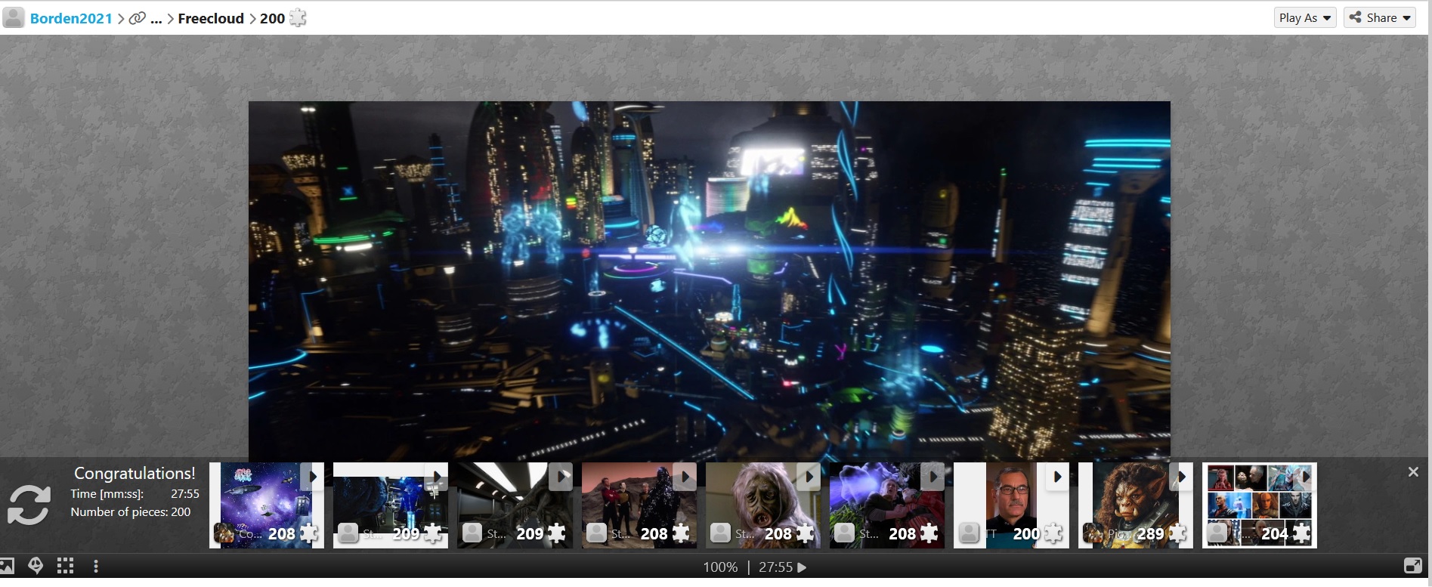
Task: Play the purple energy 208-piece puzzle arrow
Action: [933, 477]
